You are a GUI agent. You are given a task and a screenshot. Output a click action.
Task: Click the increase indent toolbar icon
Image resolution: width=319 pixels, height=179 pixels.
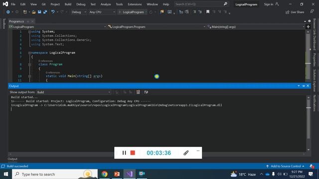[x=186, y=12]
